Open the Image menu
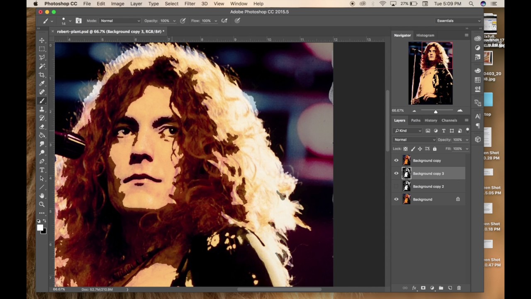531x299 pixels. tap(117, 4)
